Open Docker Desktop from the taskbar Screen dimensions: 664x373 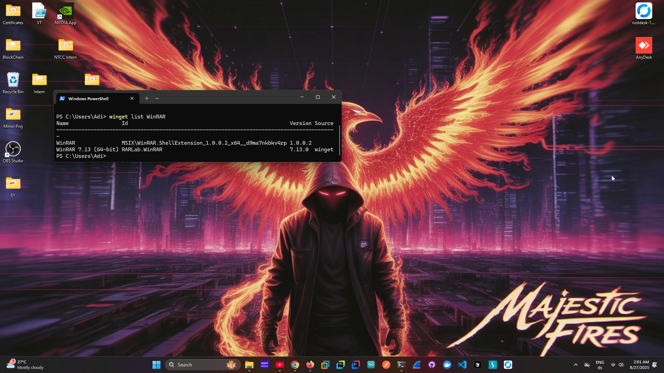pos(447,365)
